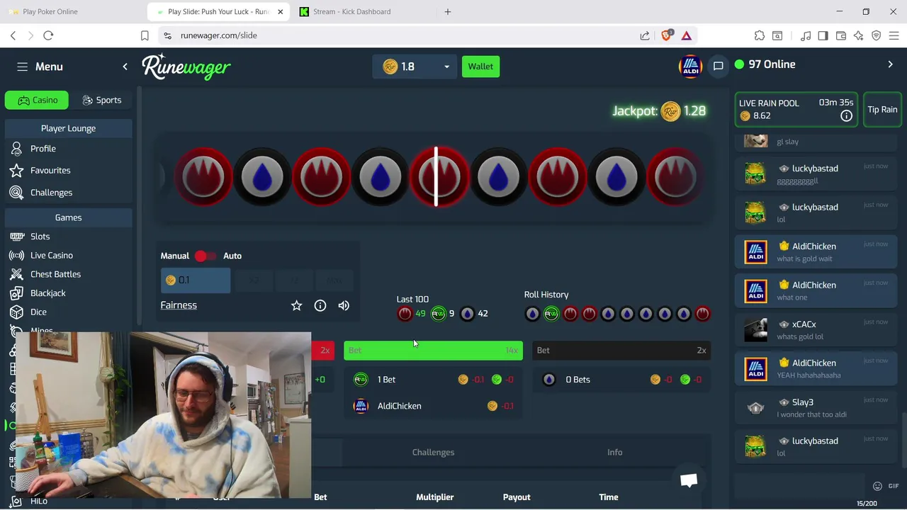Viewport: 907px width, 510px height.
Task: Click the last red token in Roll History
Action: (x=702, y=314)
